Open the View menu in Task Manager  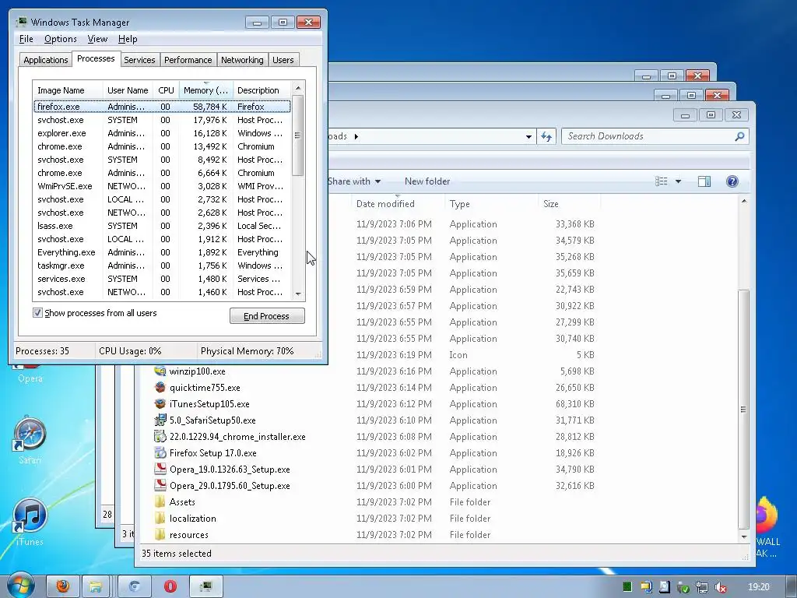[97, 39]
